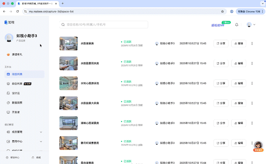The width and height of the screenshot is (266, 164).
Task: Open more options for 静月轩湖景套房
Action: tap(252, 143)
